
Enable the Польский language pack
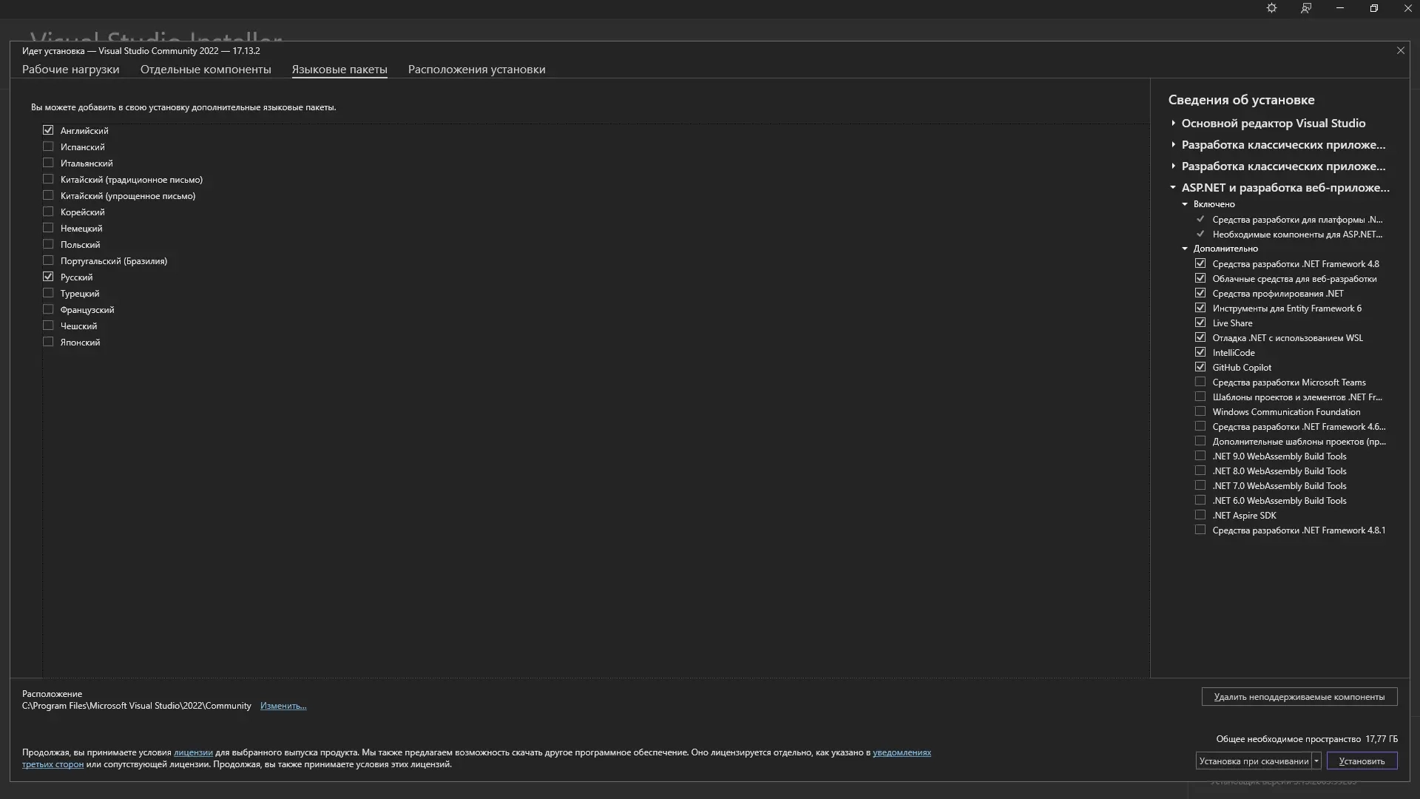pyautogui.click(x=48, y=244)
